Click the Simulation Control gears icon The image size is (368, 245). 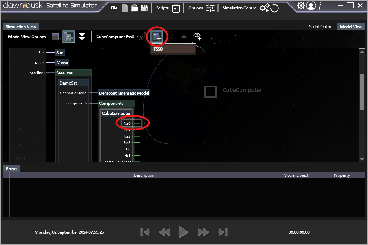(264, 8)
